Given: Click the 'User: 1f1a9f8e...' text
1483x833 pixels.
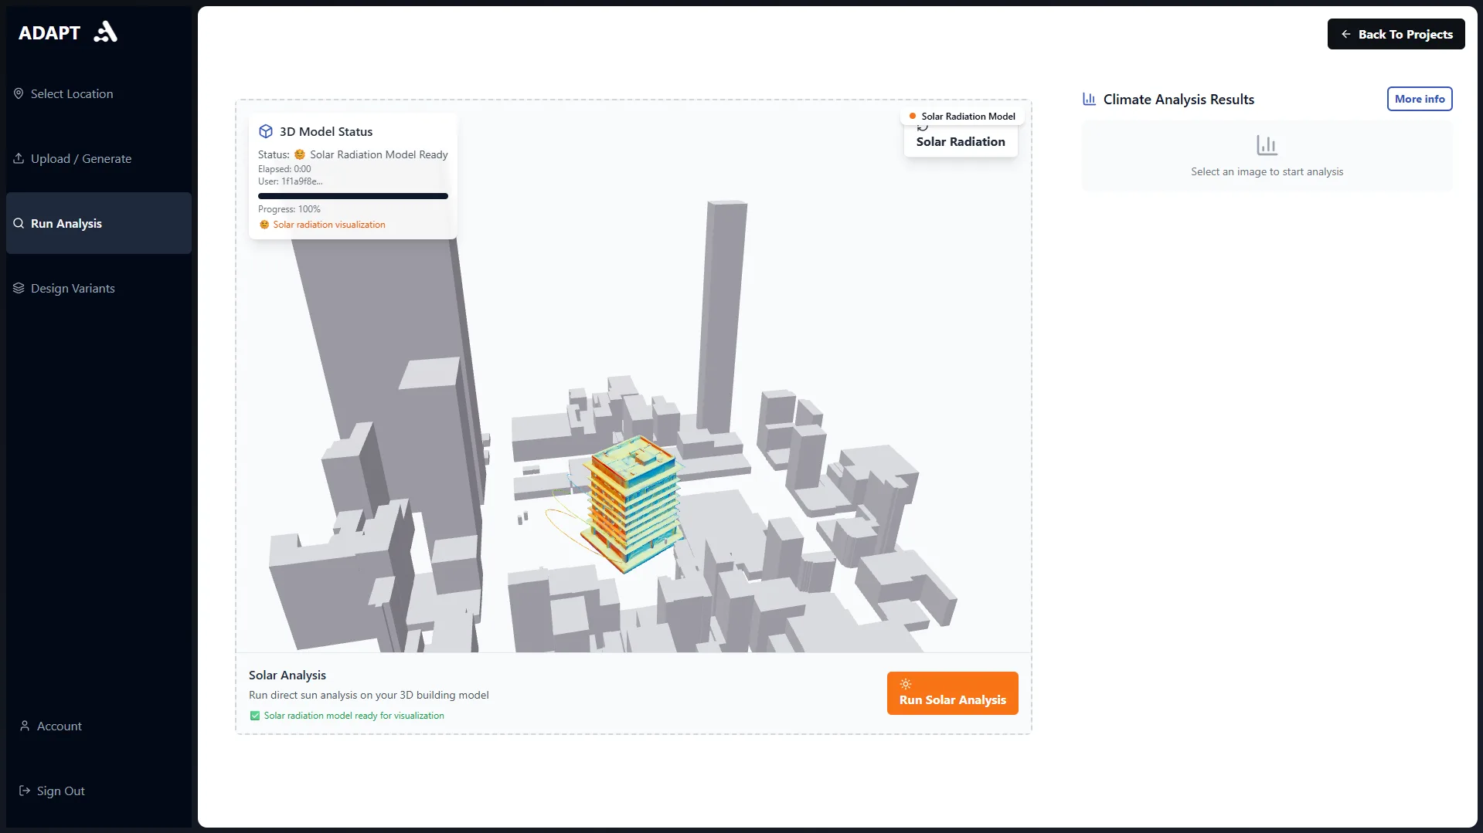Looking at the screenshot, I should point(291,181).
